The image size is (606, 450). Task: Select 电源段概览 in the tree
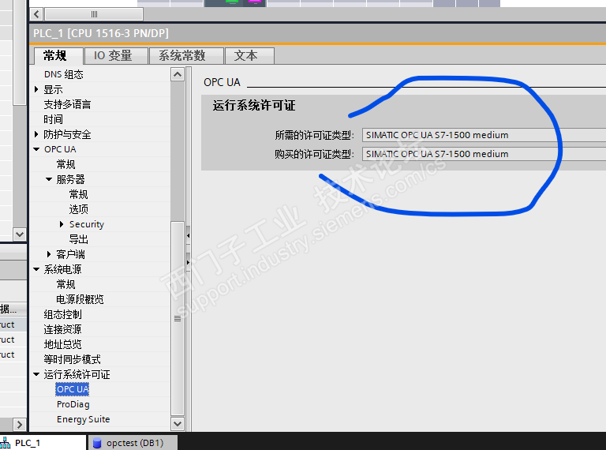(x=80, y=299)
